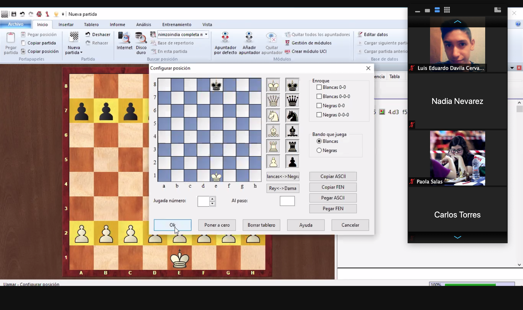Switch to the Entrenamiento ribbon tab
This screenshot has height=310, width=523.
click(x=177, y=25)
